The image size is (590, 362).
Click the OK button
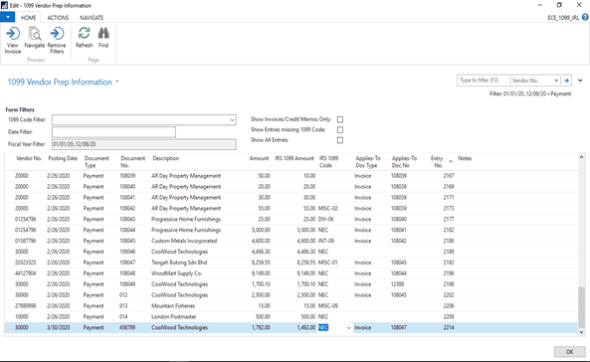click(x=569, y=352)
